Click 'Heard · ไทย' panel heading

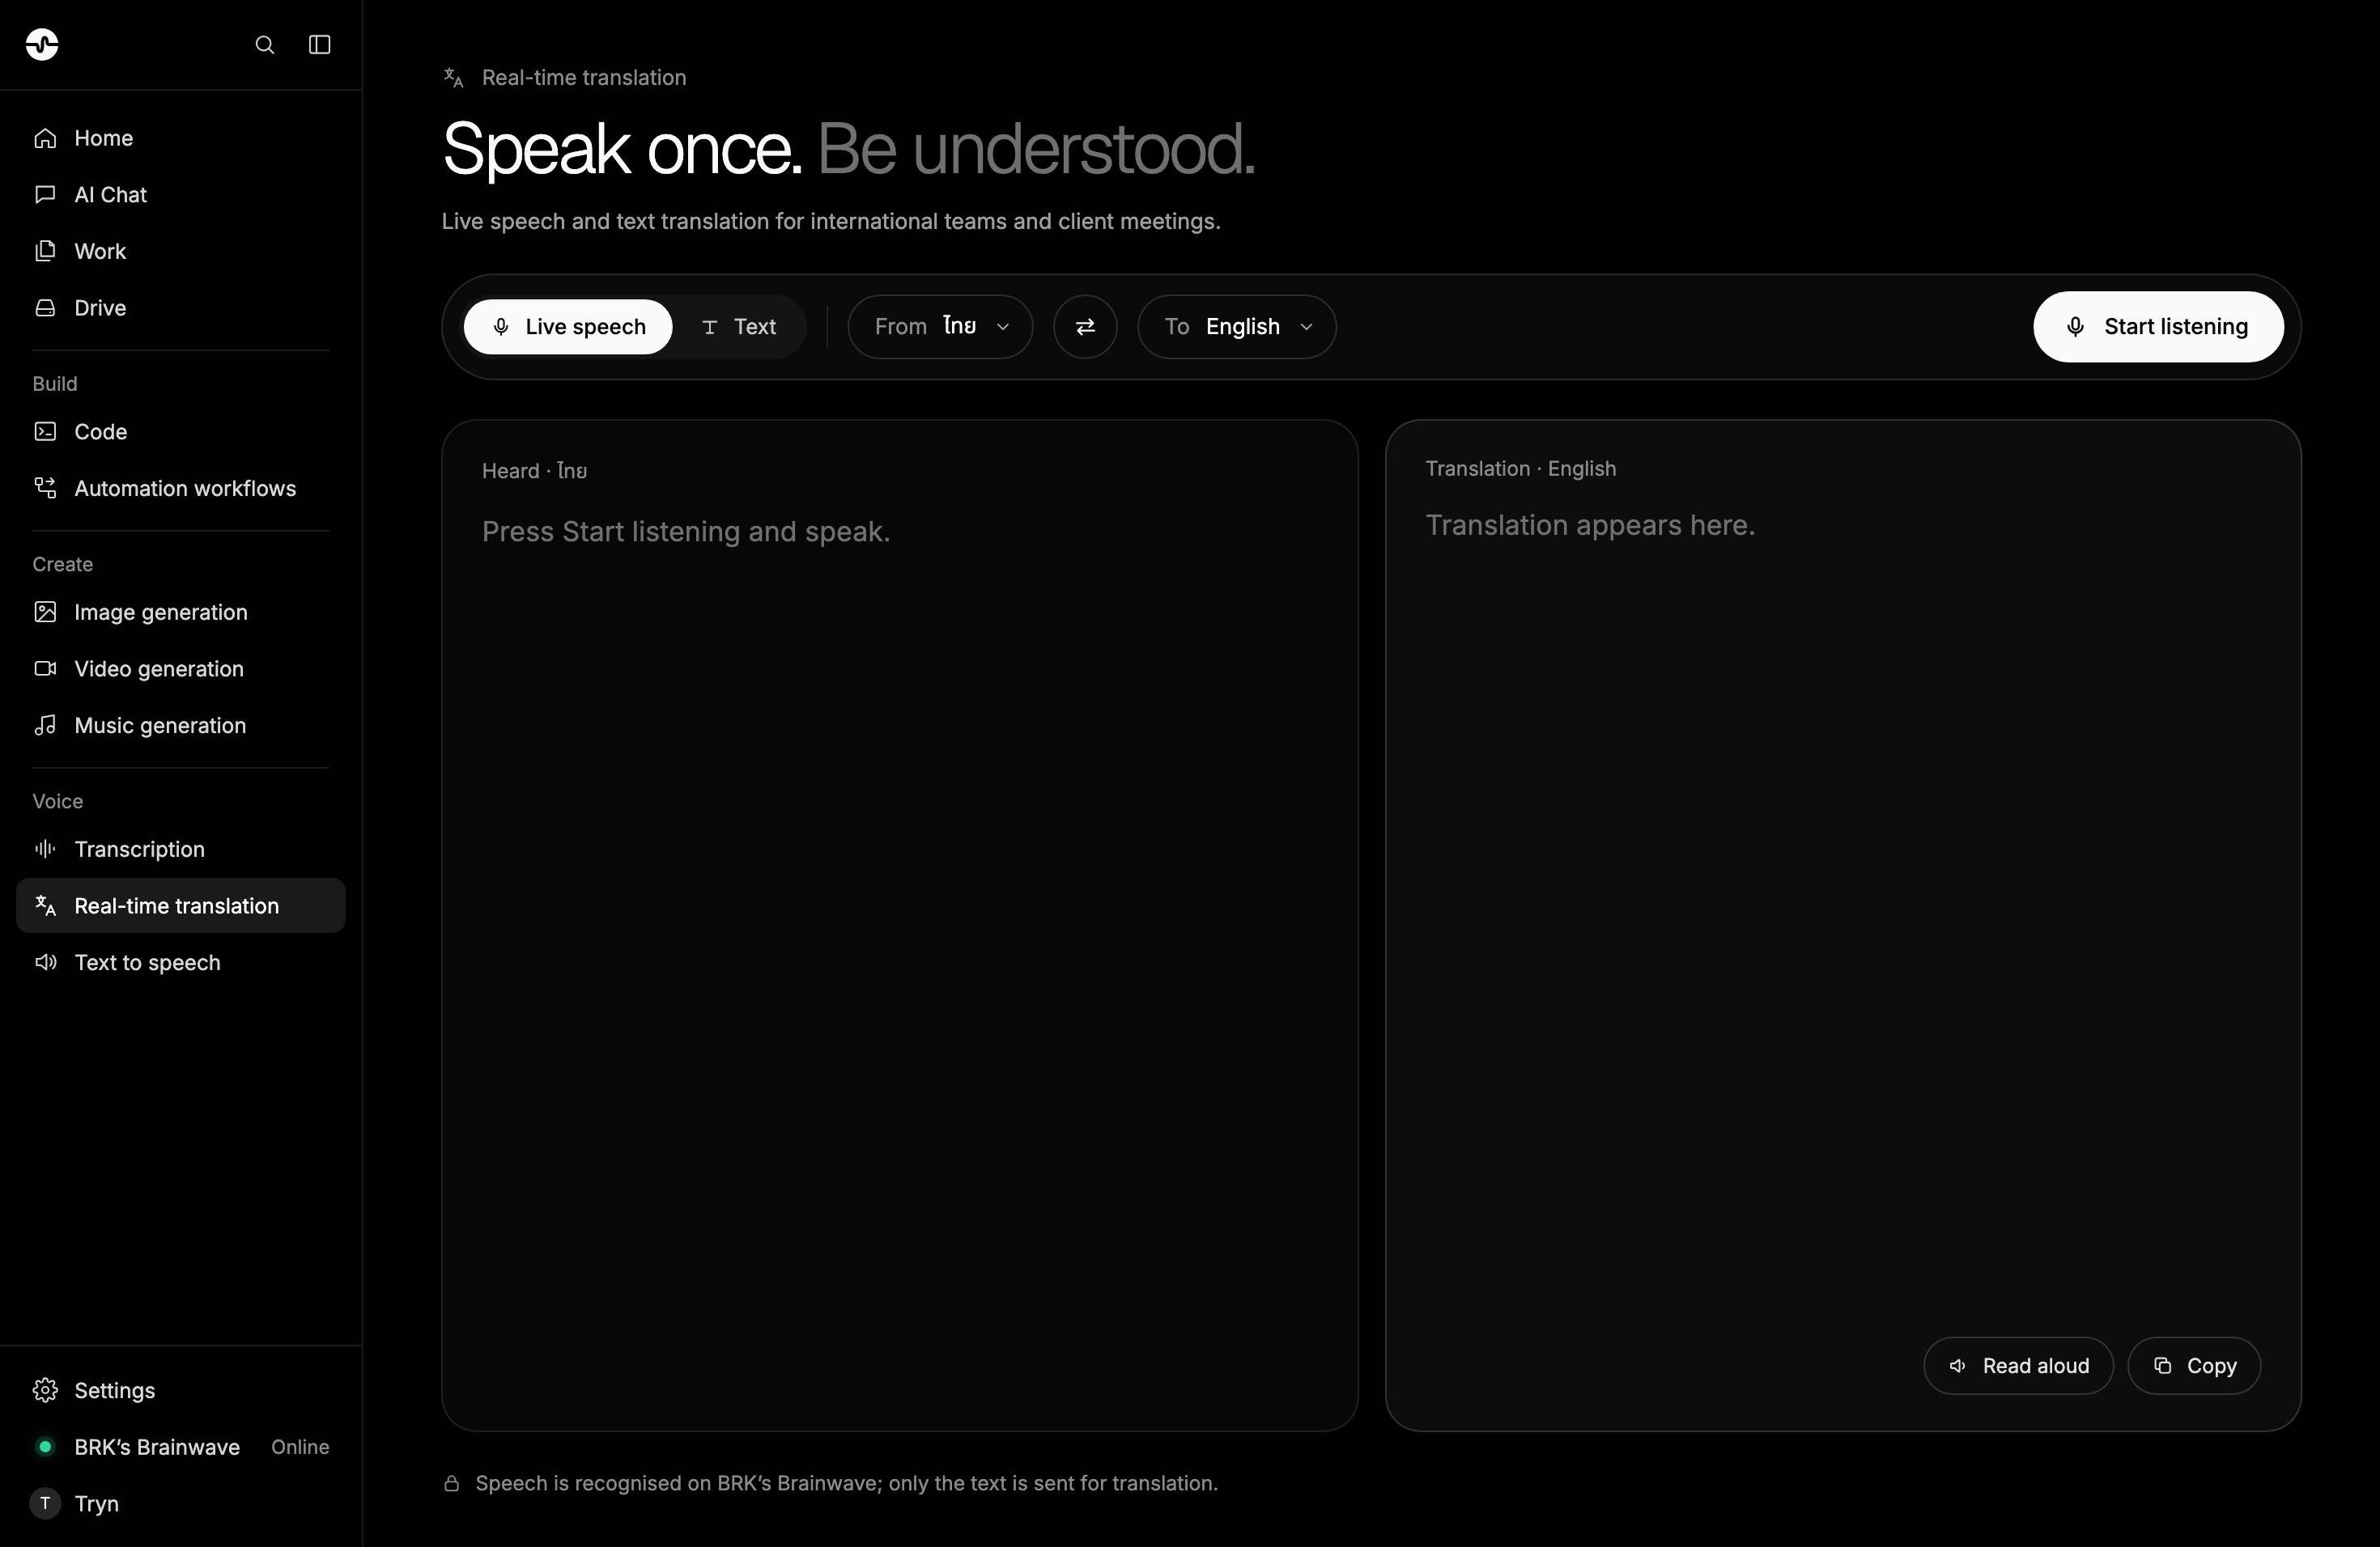tap(534, 471)
